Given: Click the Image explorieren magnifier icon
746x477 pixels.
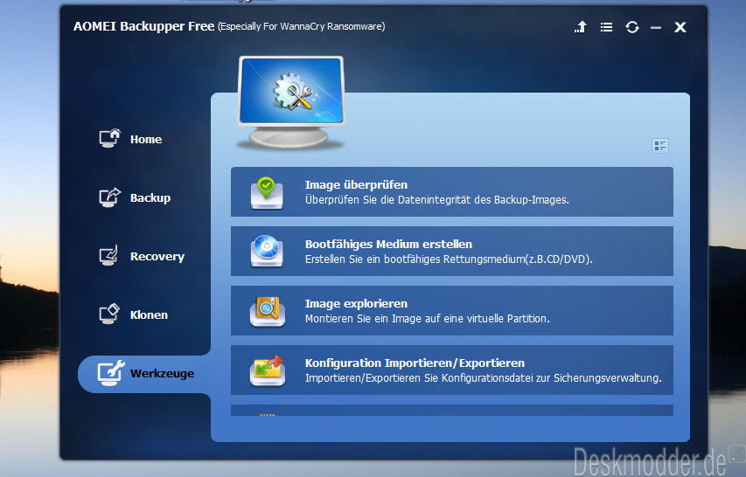Looking at the screenshot, I should (x=268, y=311).
